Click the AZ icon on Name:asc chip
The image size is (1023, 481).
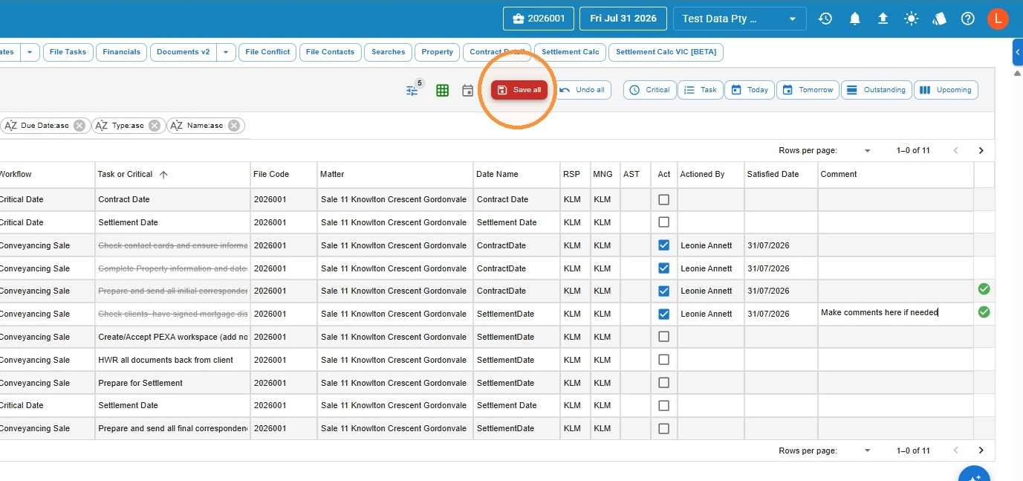[176, 126]
